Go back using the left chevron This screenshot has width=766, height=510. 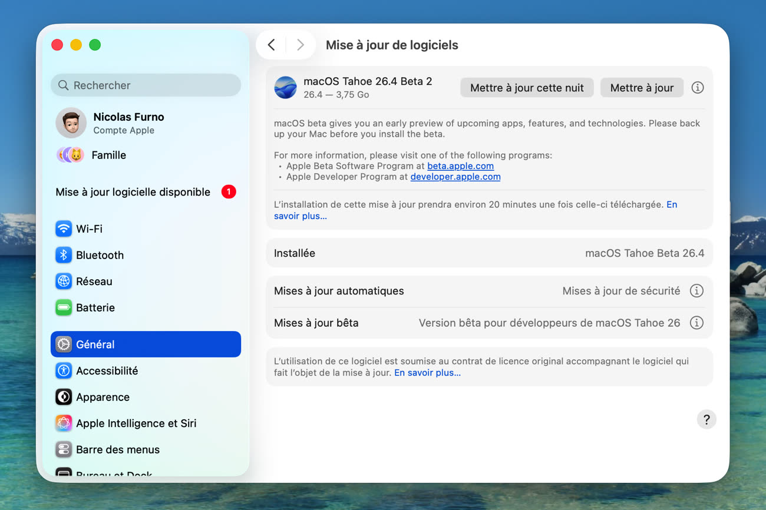[271, 45]
